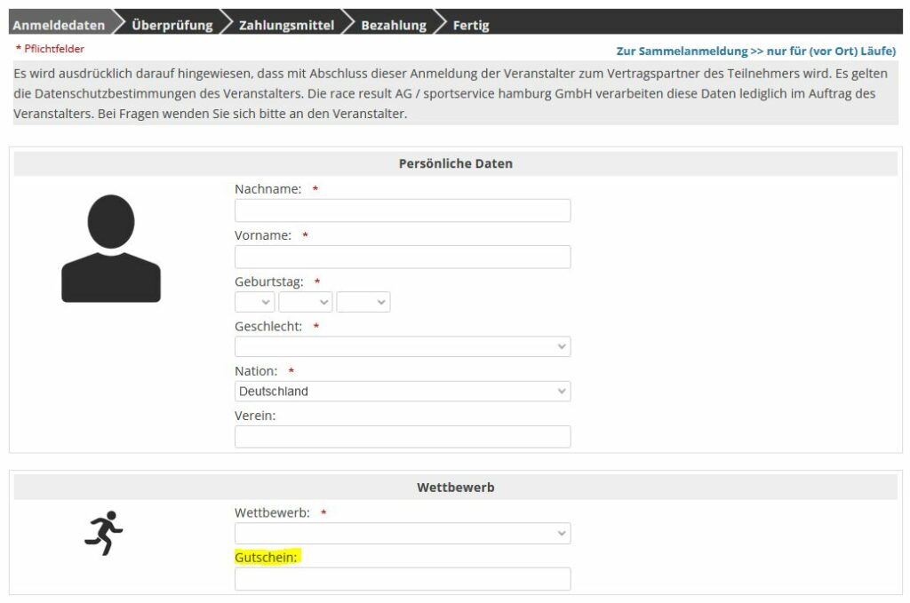910x603 pixels.
Task: Click the Verein label
Action: tap(255, 416)
